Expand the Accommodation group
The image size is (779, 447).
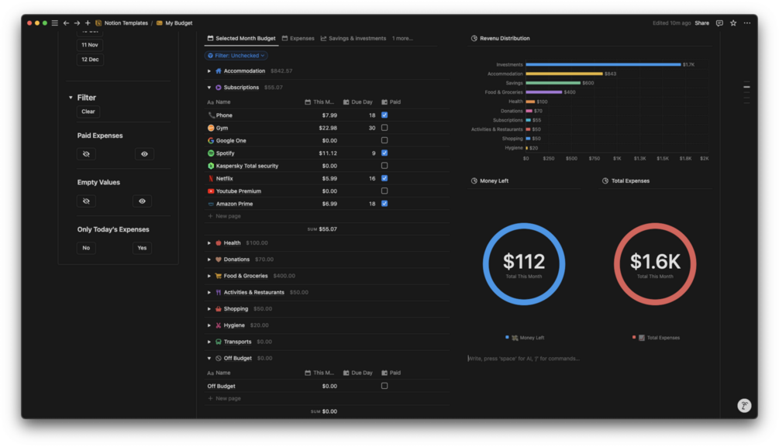209,71
